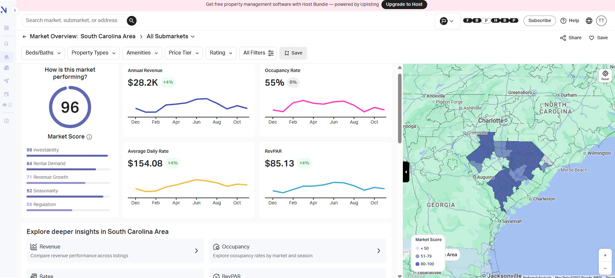Open the calendar pricing sidebar icon

pyautogui.click(x=6, y=94)
